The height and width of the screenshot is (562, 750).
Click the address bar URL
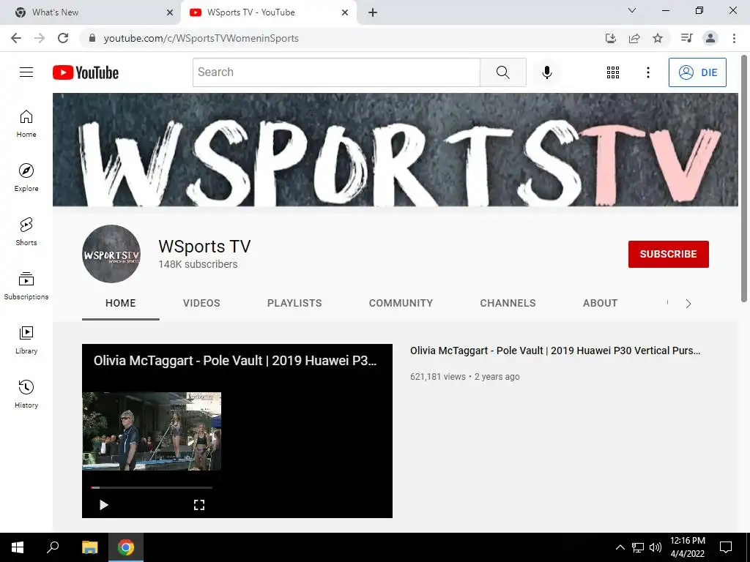[201, 38]
